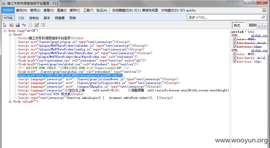
Task: Expand the body onload node
Action: pos(10,102)
